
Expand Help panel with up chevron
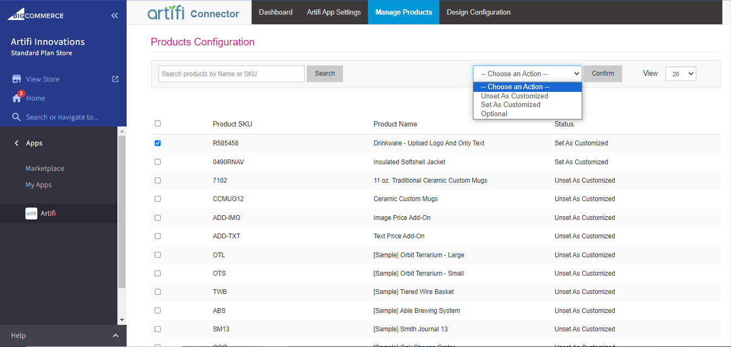coord(115,336)
